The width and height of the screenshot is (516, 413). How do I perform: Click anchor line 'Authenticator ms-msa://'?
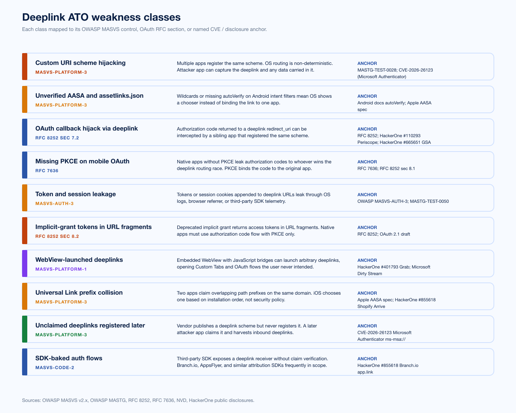[381, 339]
